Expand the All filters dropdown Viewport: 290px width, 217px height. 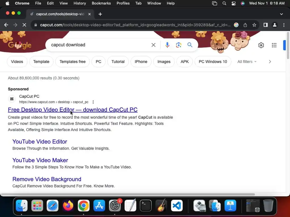tap(247, 62)
